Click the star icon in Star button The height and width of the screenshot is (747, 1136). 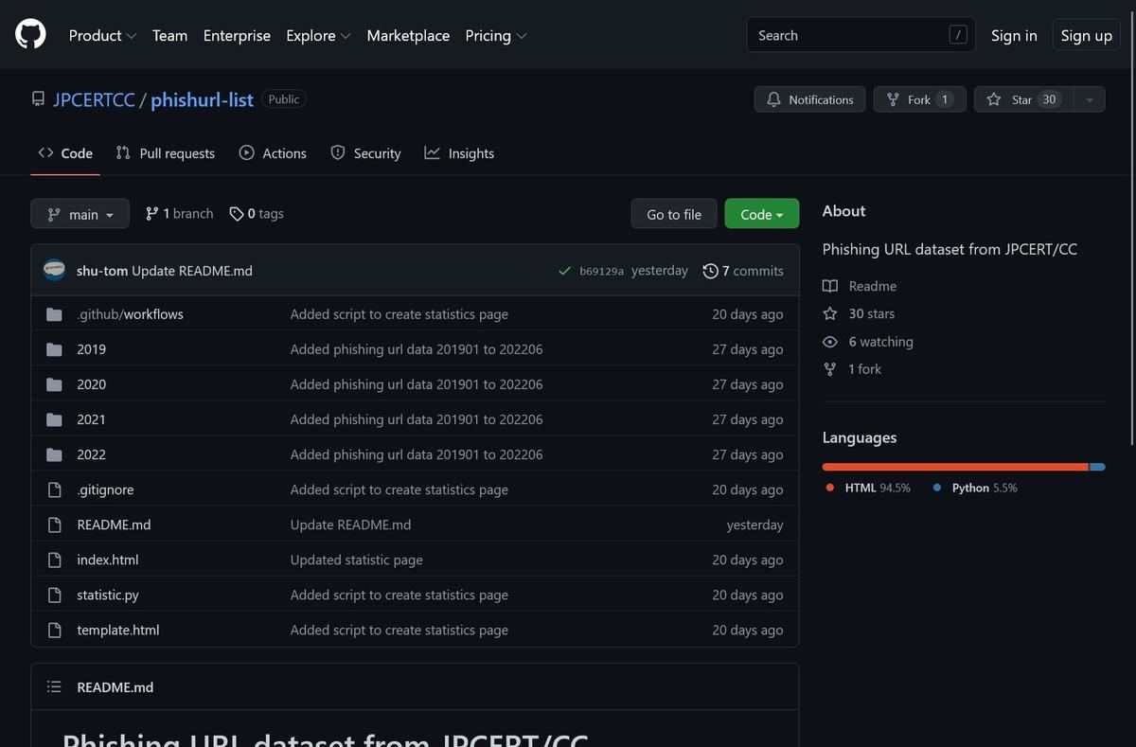pyautogui.click(x=994, y=99)
